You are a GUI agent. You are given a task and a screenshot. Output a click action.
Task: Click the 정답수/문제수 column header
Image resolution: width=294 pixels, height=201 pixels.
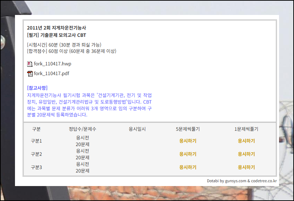tap(82, 129)
